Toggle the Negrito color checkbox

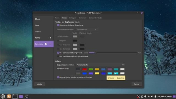pyautogui.click(x=58, y=41)
